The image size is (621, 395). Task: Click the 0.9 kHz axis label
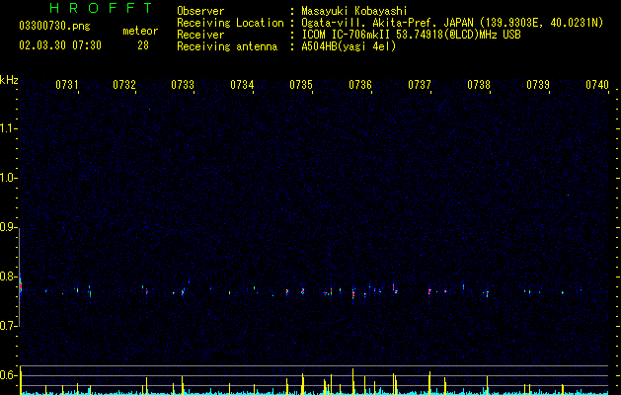[8, 227]
